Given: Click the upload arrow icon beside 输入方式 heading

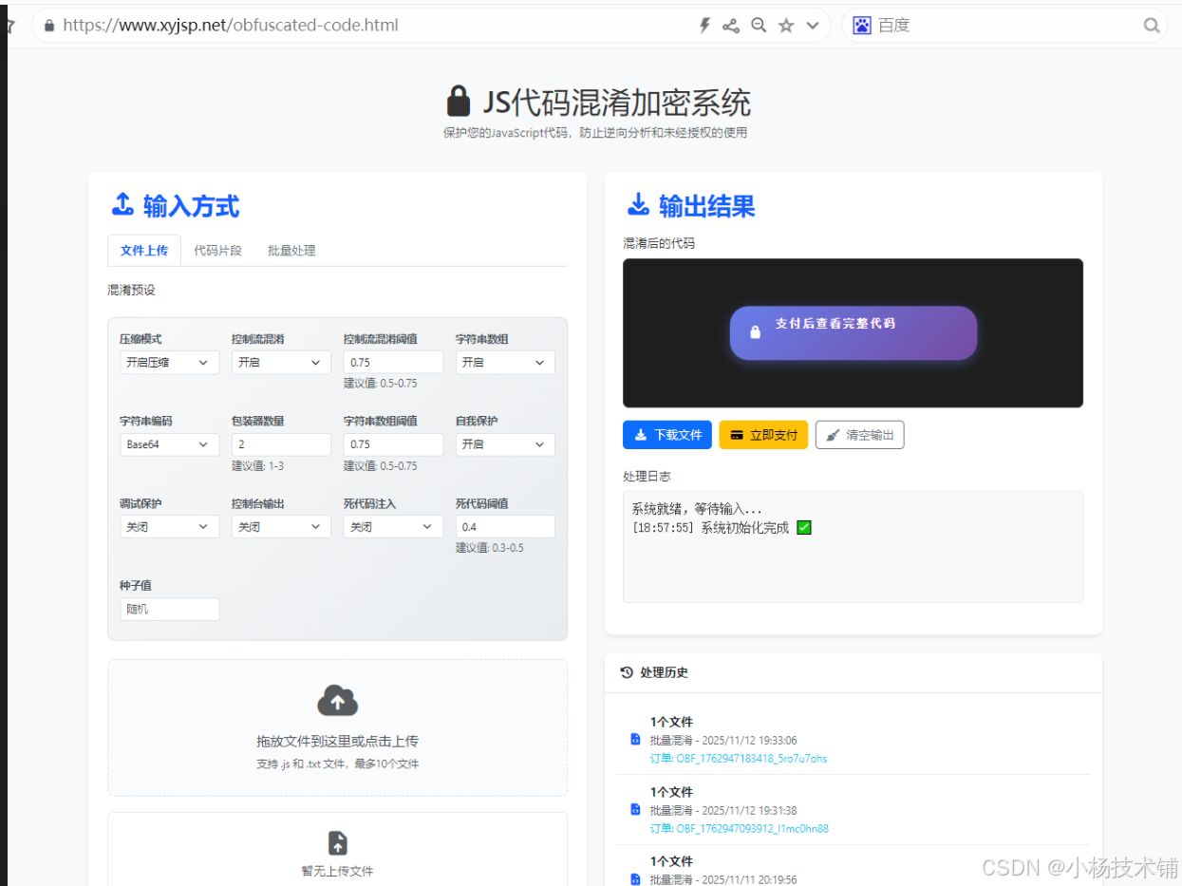Looking at the screenshot, I should (122, 205).
